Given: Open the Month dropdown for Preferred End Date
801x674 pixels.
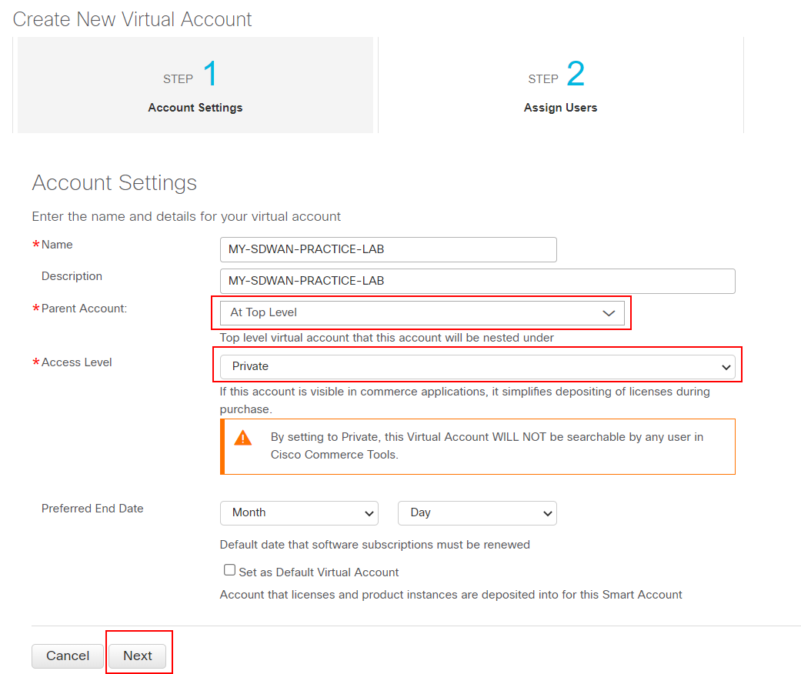Looking at the screenshot, I should [x=299, y=513].
